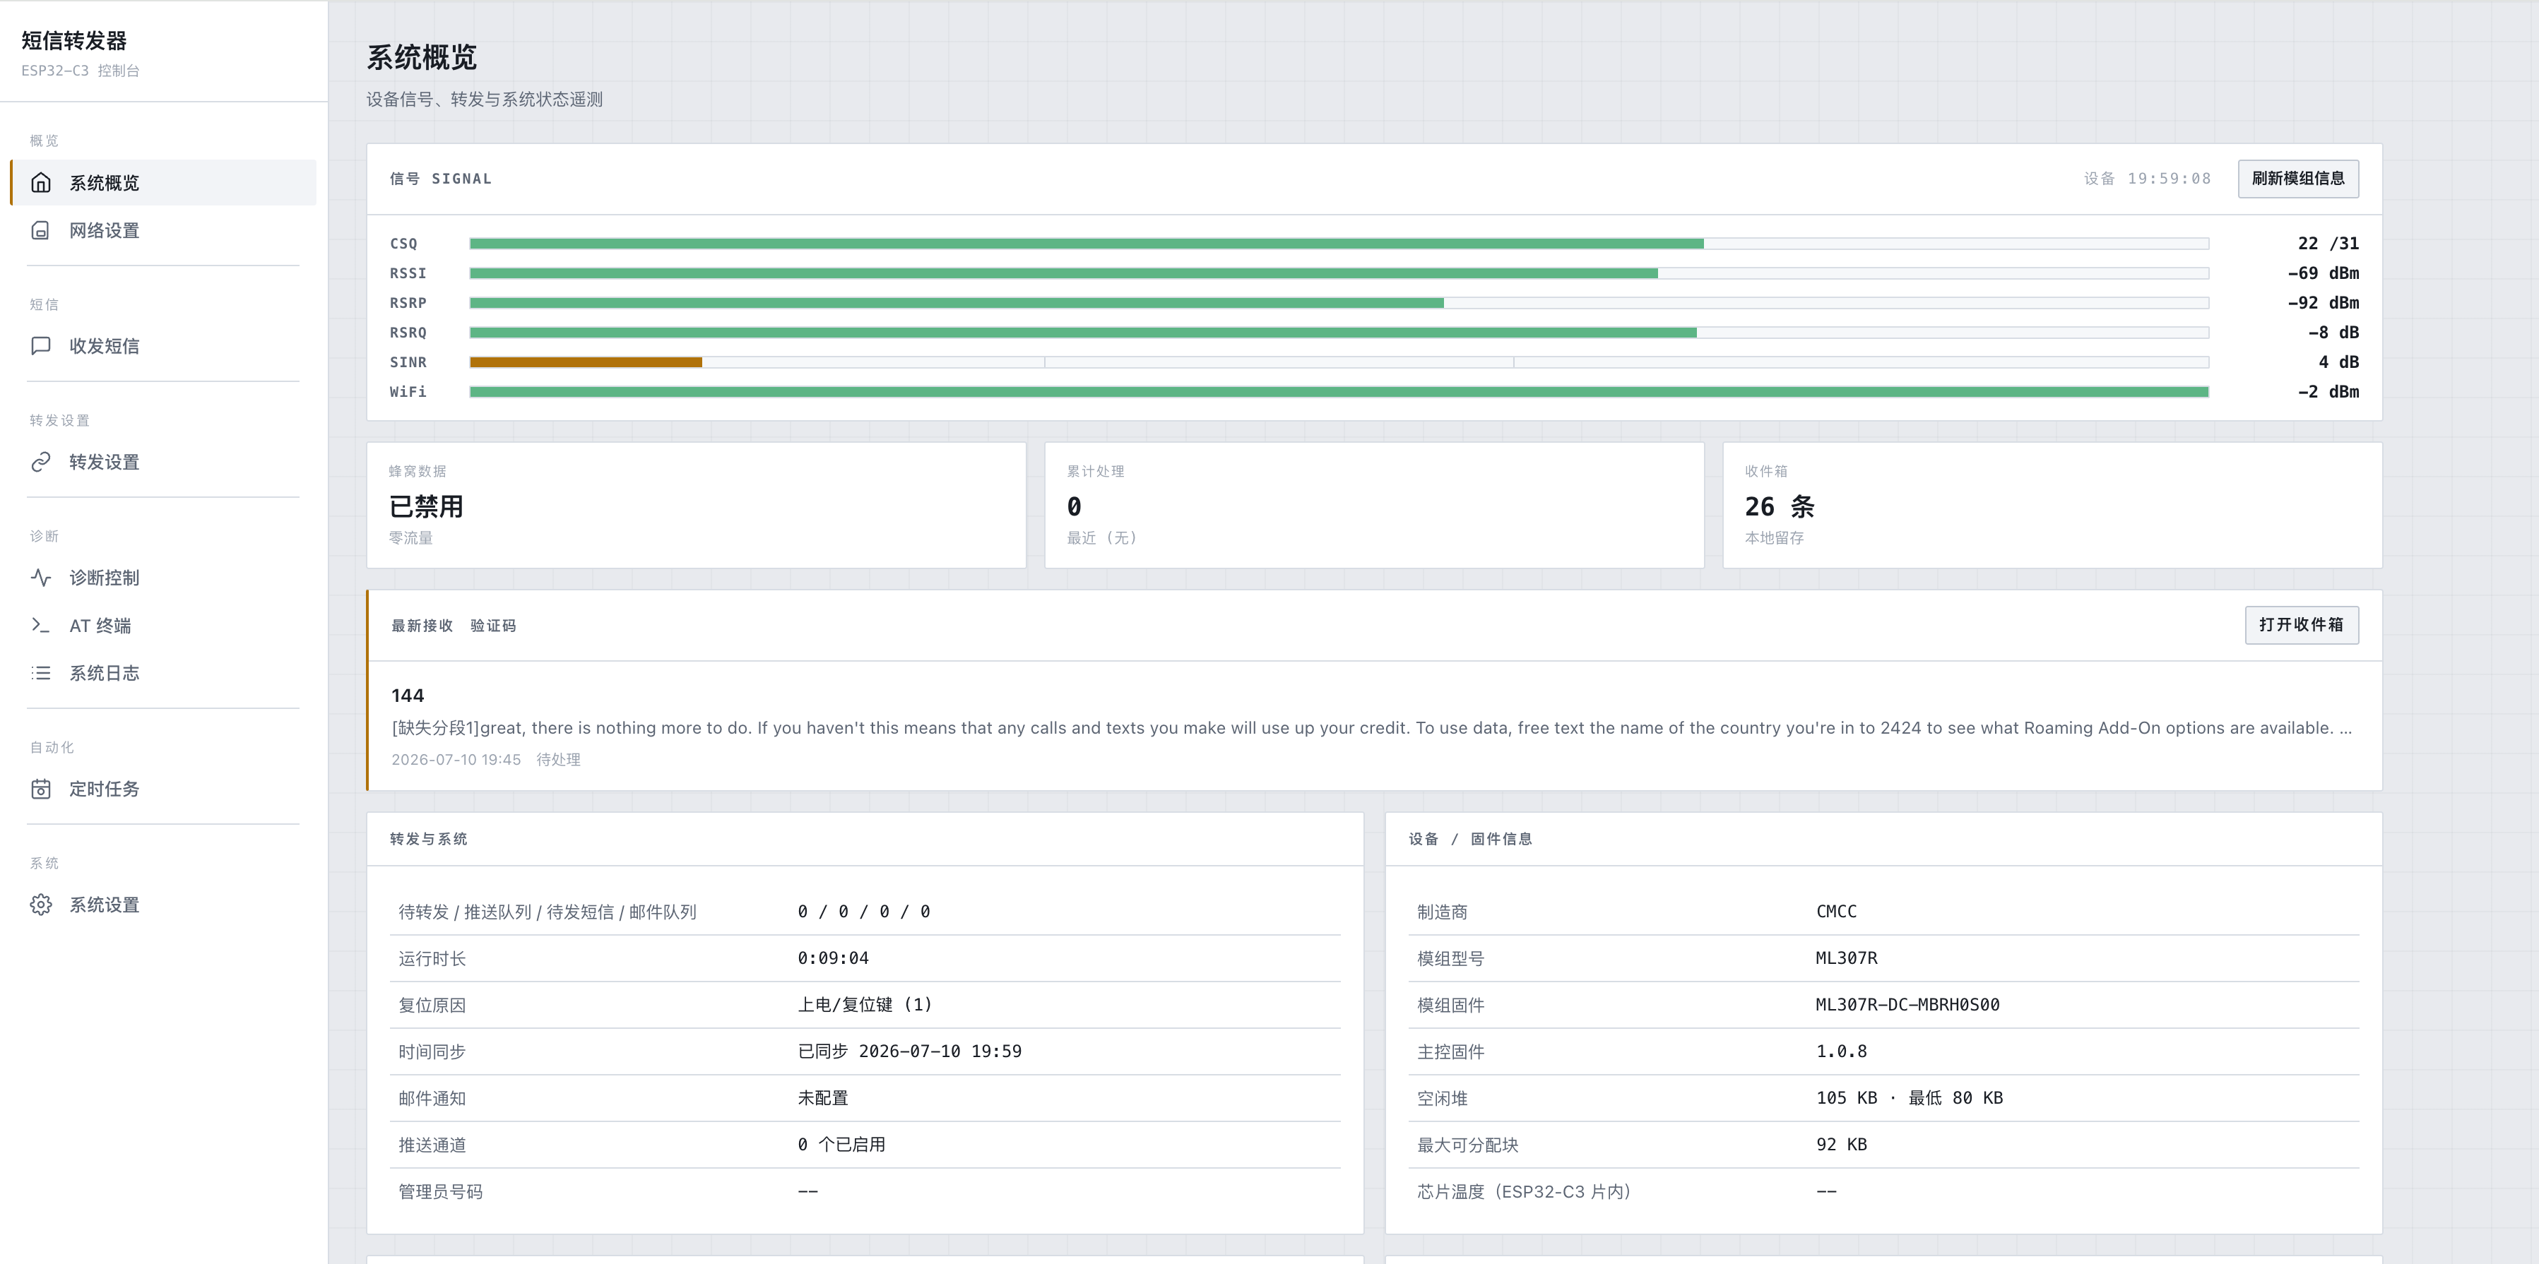Open 诊断控制 page

(x=164, y=578)
